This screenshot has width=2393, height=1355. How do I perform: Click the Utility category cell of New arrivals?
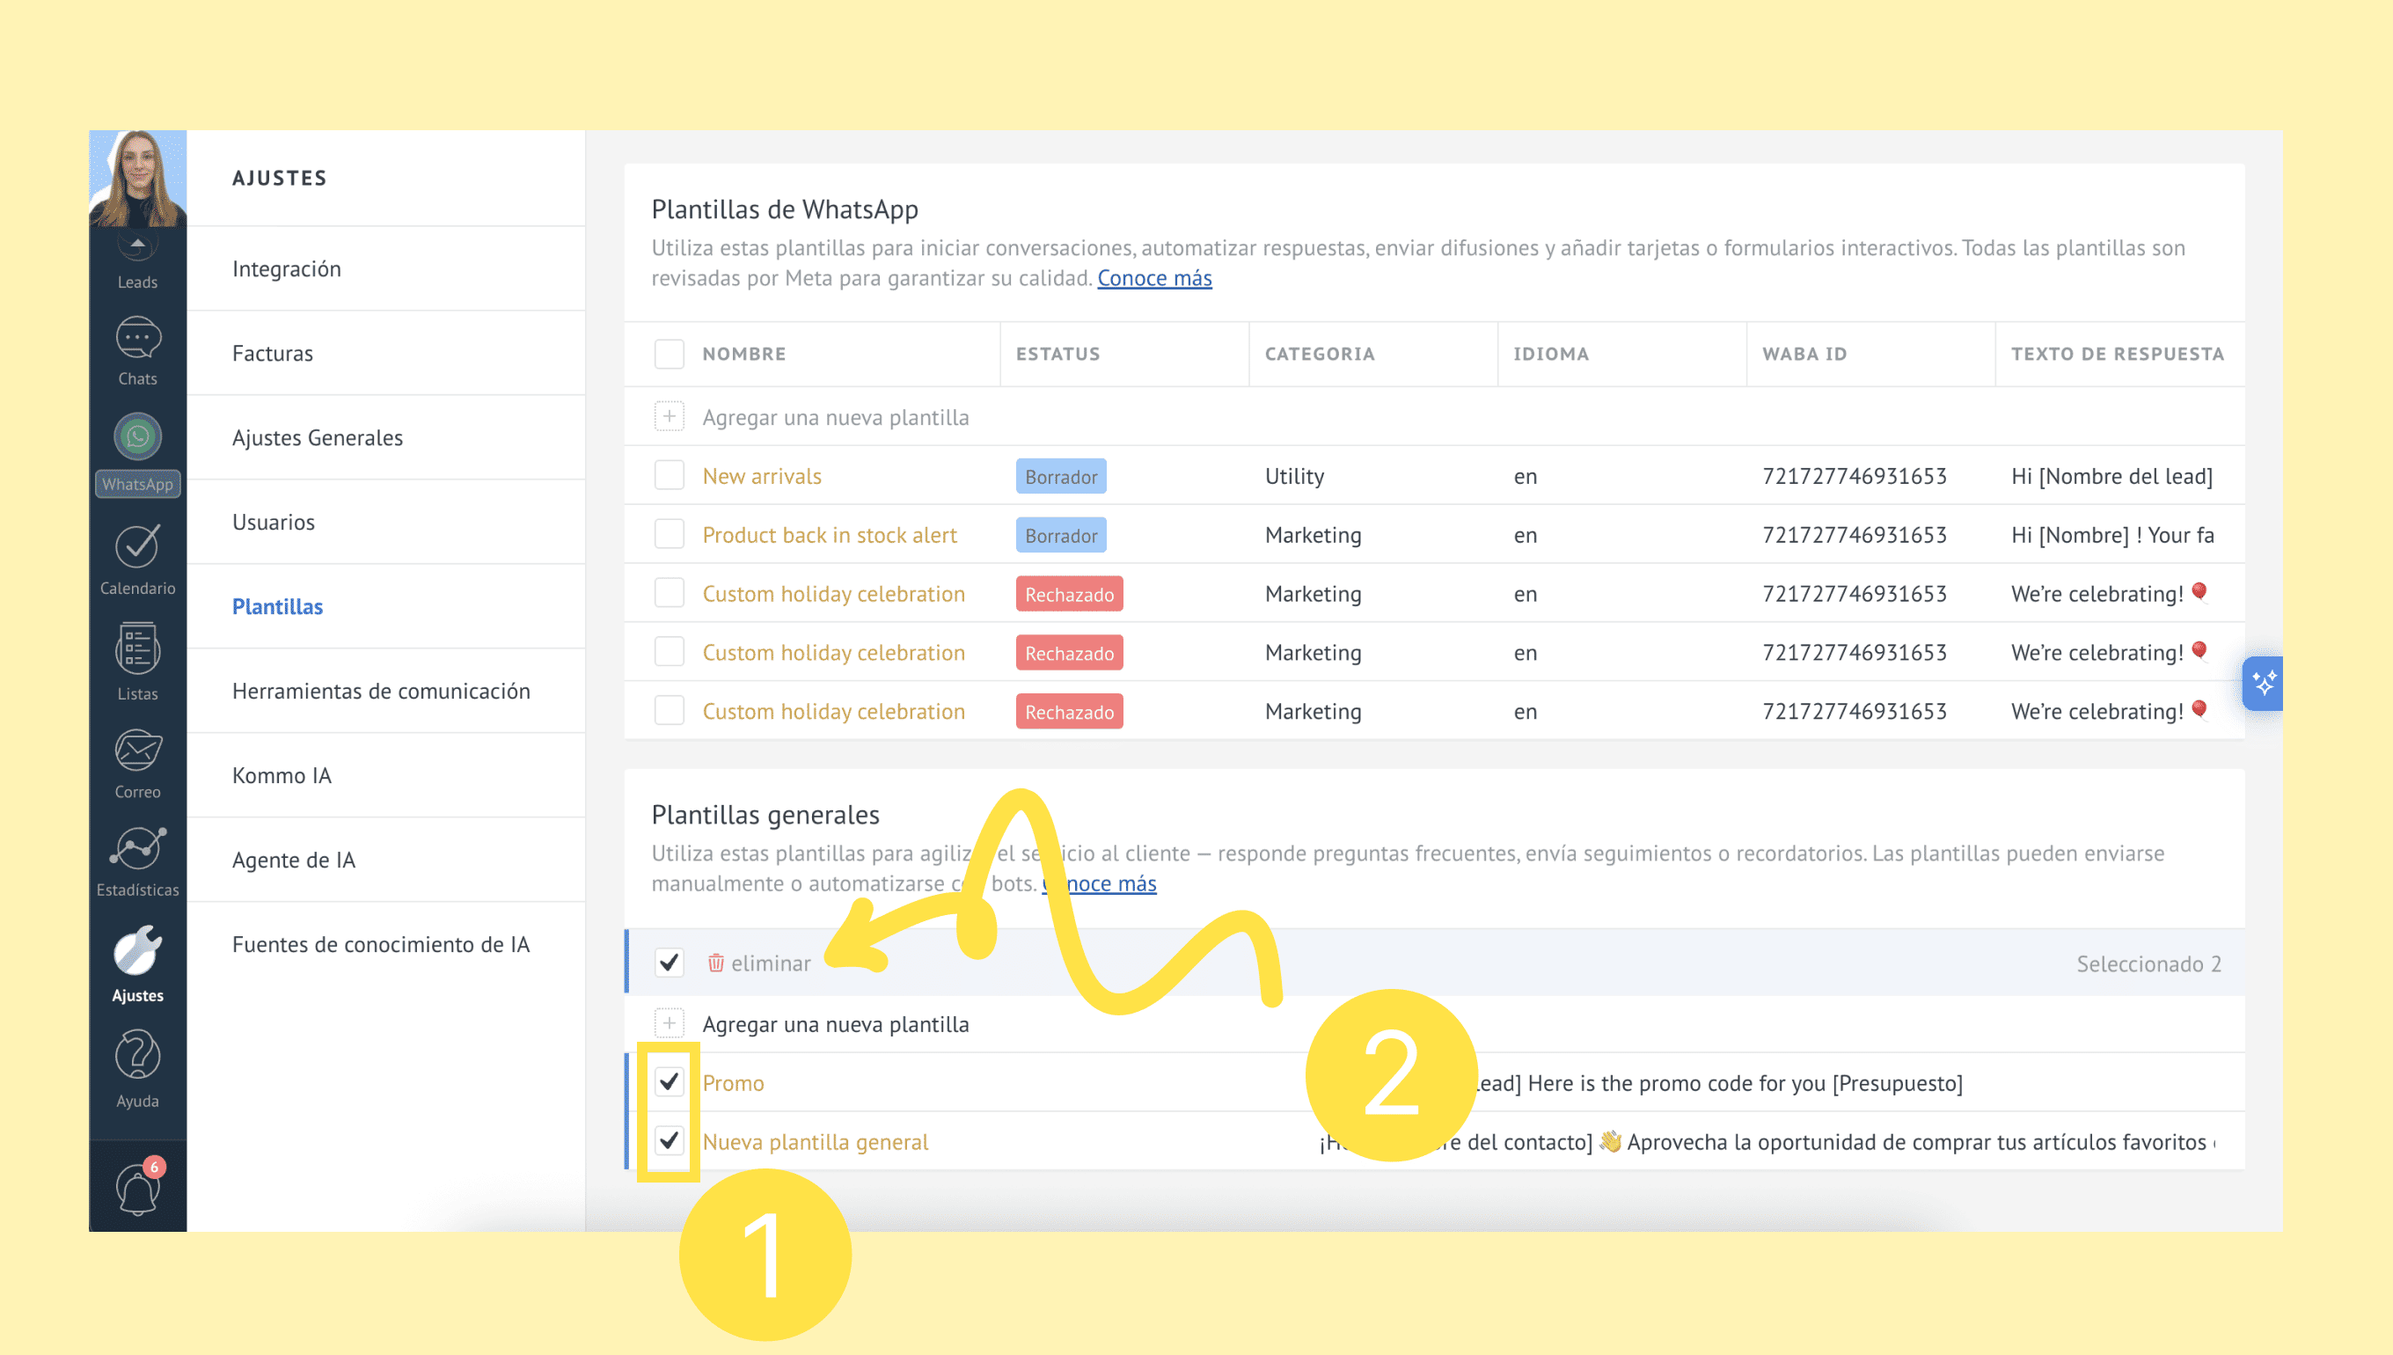(1294, 477)
